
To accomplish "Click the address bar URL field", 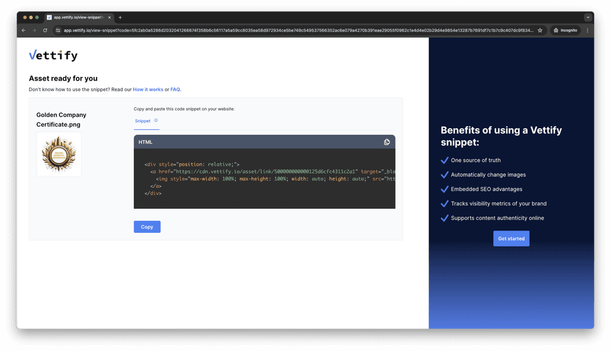I will tap(298, 30).
